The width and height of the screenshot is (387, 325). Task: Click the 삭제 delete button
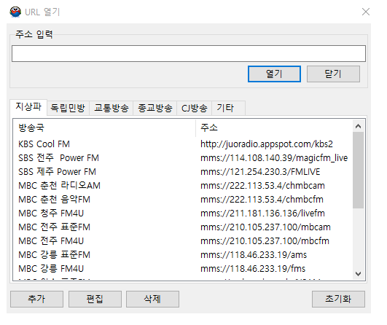152,299
